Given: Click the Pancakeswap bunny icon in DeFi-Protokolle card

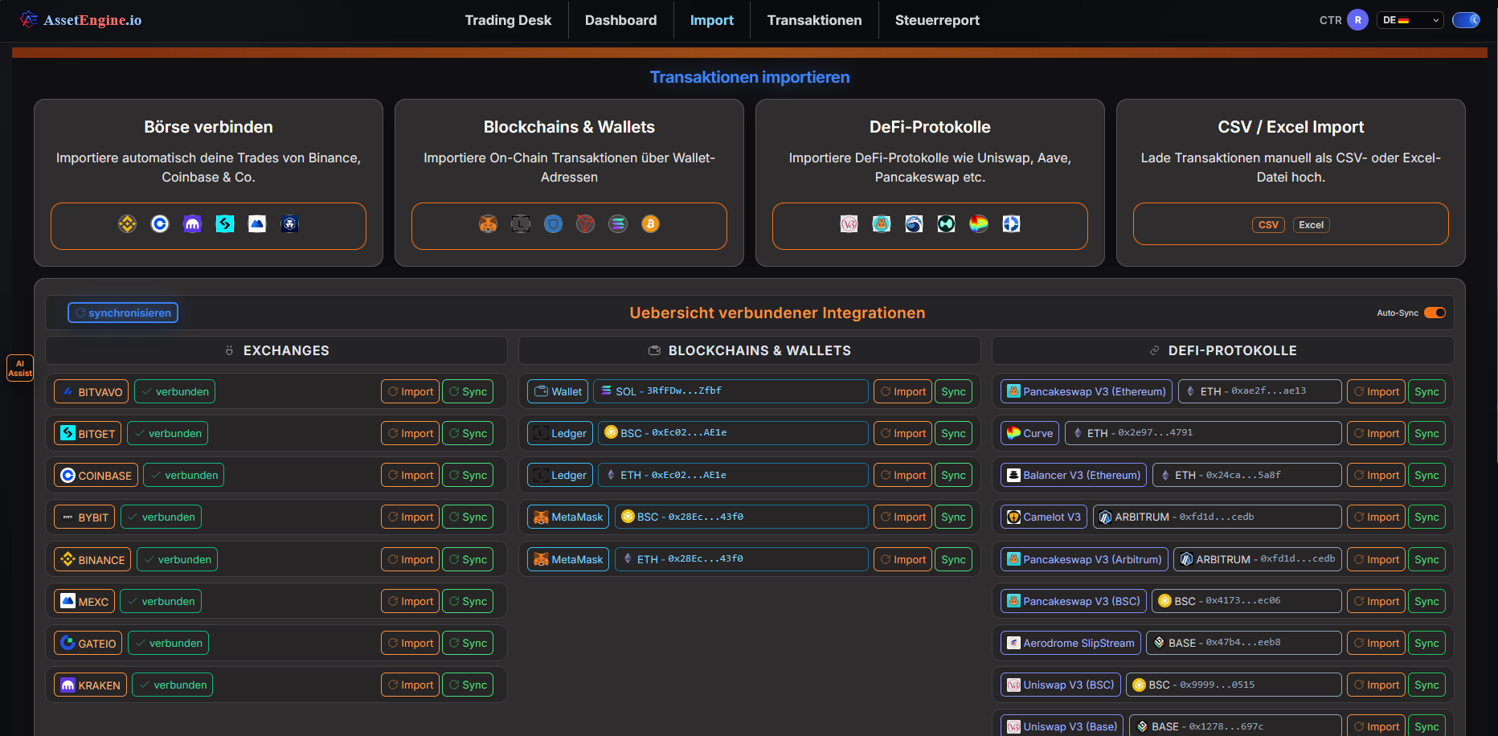Looking at the screenshot, I should tap(882, 224).
